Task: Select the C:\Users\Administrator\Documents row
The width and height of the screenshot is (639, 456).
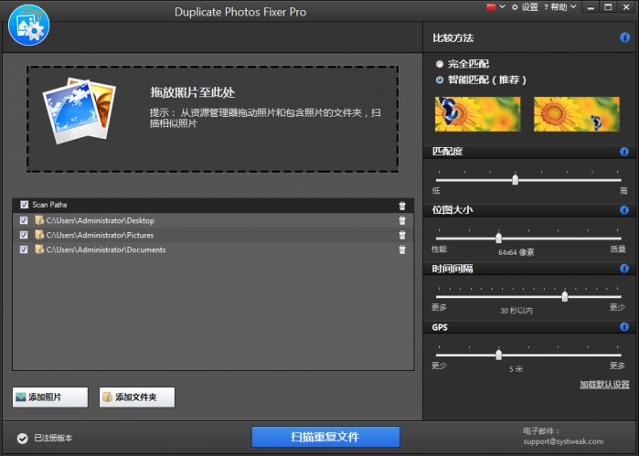Action: (x=213, y=249)
